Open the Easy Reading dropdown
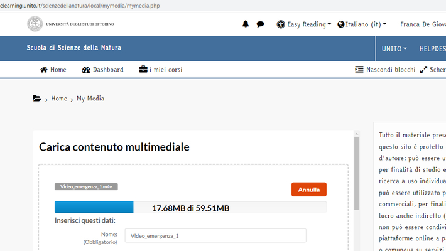 tap(304, 24)
